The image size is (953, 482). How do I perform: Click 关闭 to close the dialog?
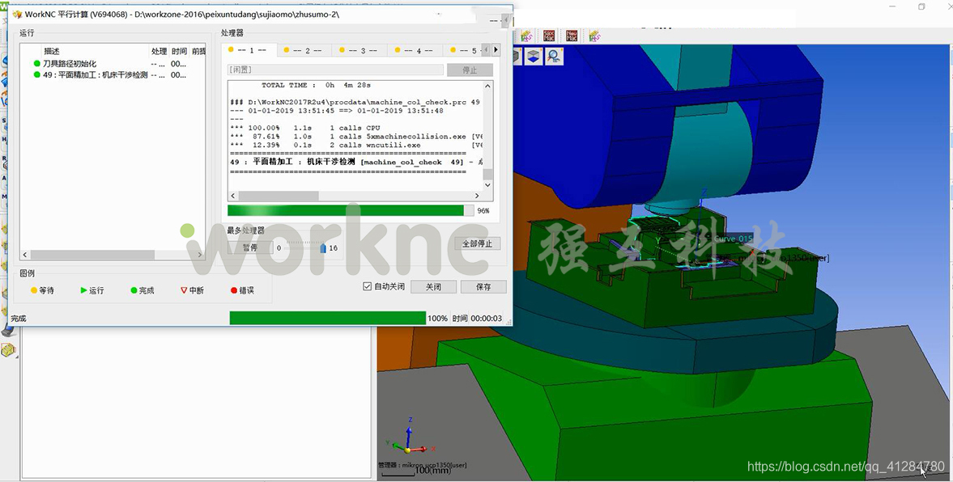pyautogui.click(x=433, y=286)
